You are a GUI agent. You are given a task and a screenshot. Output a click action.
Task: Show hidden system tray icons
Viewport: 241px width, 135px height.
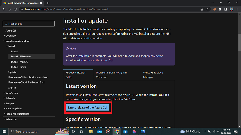pyautogui.click(x=205, y=131)
